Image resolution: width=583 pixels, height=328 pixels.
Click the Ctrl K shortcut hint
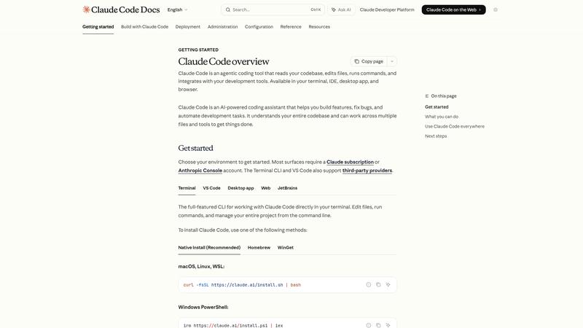click(x=316, y=10)
